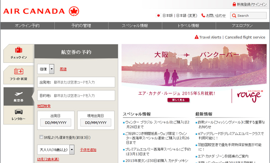
Task: Click the 新規登録/サインイン link
Action: (252, 4)
